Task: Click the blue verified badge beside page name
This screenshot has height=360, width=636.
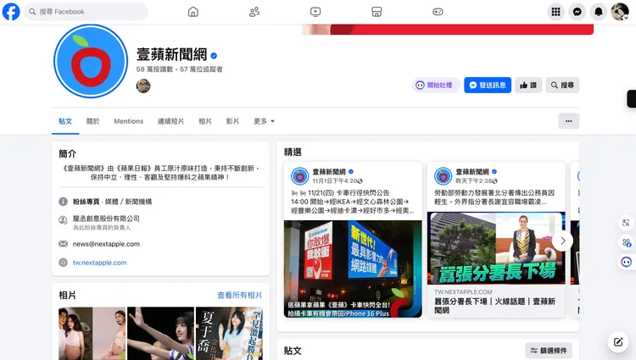Action: (214, 56)
